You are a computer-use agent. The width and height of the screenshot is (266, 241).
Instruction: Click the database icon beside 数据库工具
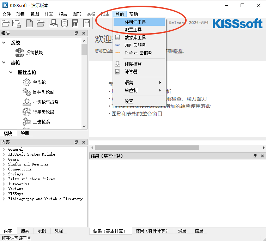(x=117, y=37)
